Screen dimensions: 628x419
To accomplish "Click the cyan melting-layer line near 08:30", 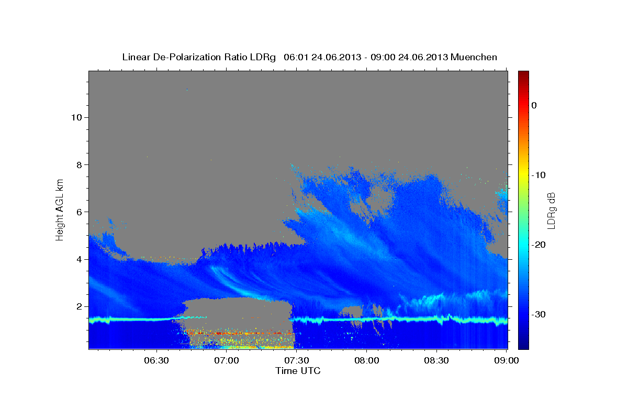I will pos(436,318).
